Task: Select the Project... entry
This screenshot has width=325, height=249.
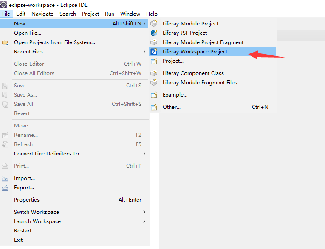Action: 213,61
